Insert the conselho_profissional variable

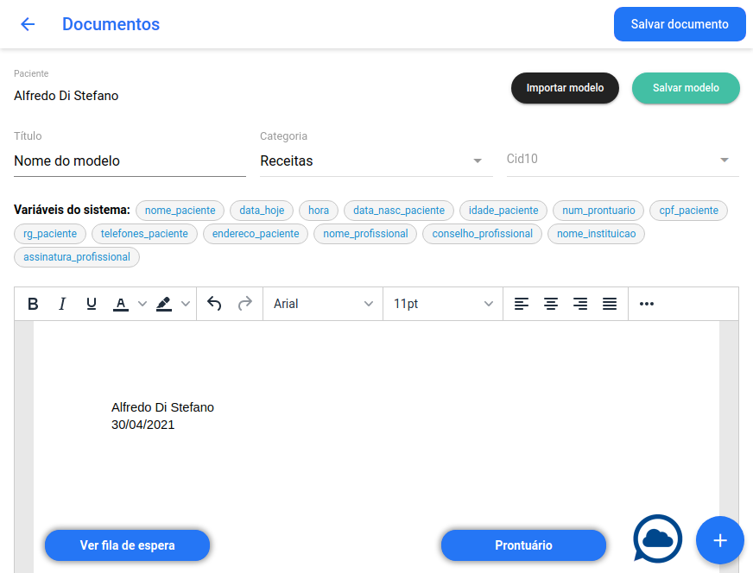(x=482, y=234)
